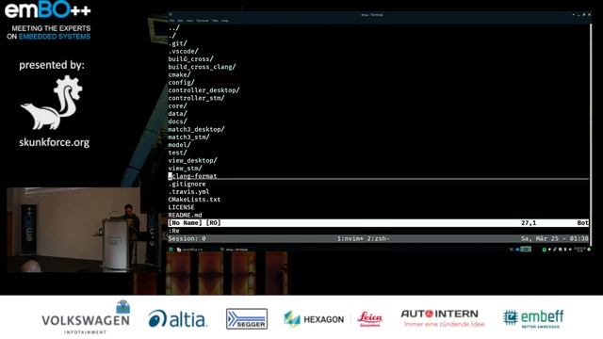Screen dimensions: 603x339
Task: Select the LICENSE file
Action: [182, 207]
